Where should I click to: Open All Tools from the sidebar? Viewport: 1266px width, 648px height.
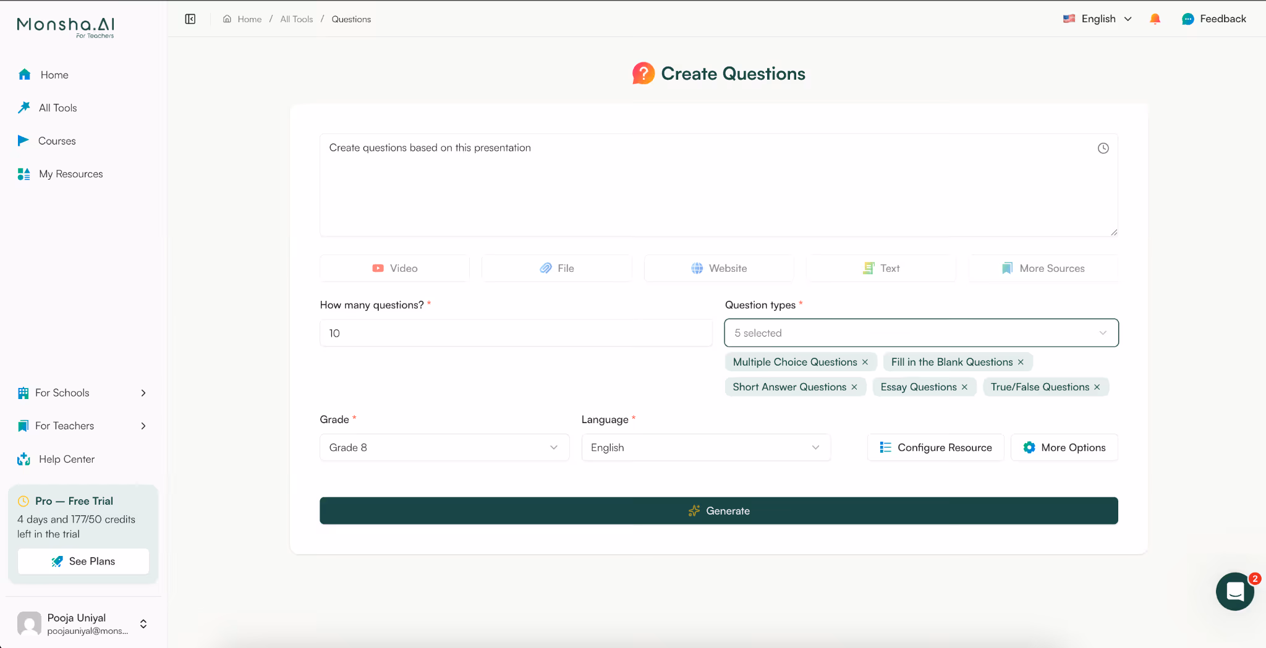(23, 107)
